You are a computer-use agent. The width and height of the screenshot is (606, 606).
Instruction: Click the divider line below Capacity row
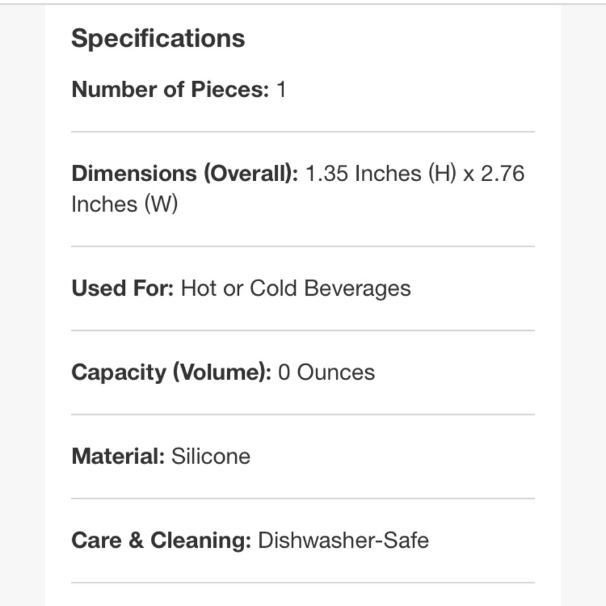pos(303,415)
